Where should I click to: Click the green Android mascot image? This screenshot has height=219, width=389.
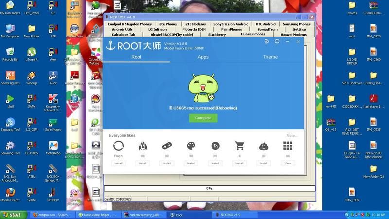click(203, 86)
